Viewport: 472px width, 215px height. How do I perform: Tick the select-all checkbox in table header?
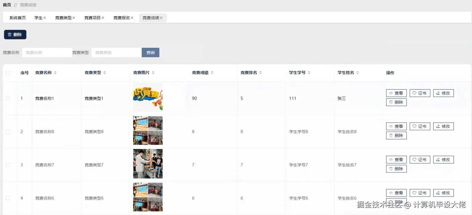tap(8, 73)
